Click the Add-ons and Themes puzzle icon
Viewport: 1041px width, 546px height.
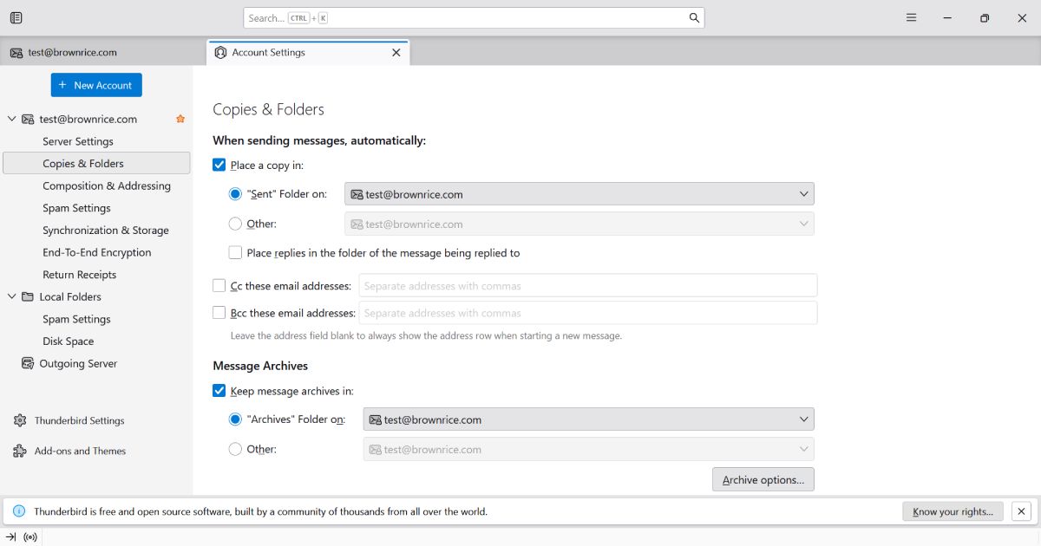pyautogui.click(x=20, y=452)
